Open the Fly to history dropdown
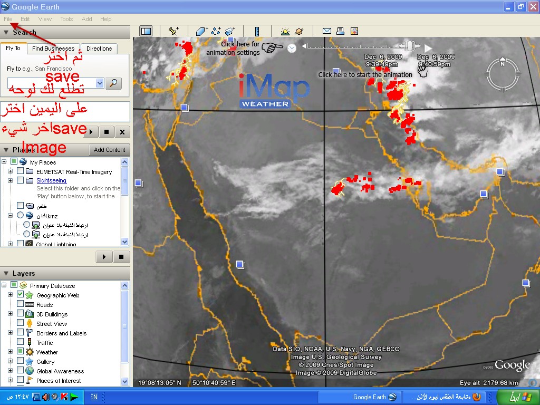 coord(100,83)
